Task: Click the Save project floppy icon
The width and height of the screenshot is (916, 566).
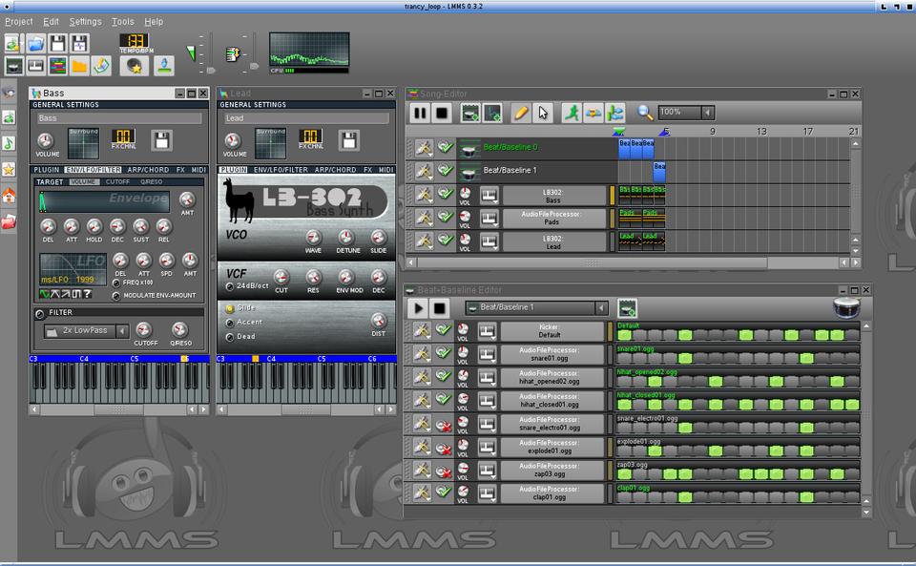Action: tap(57, 43)
